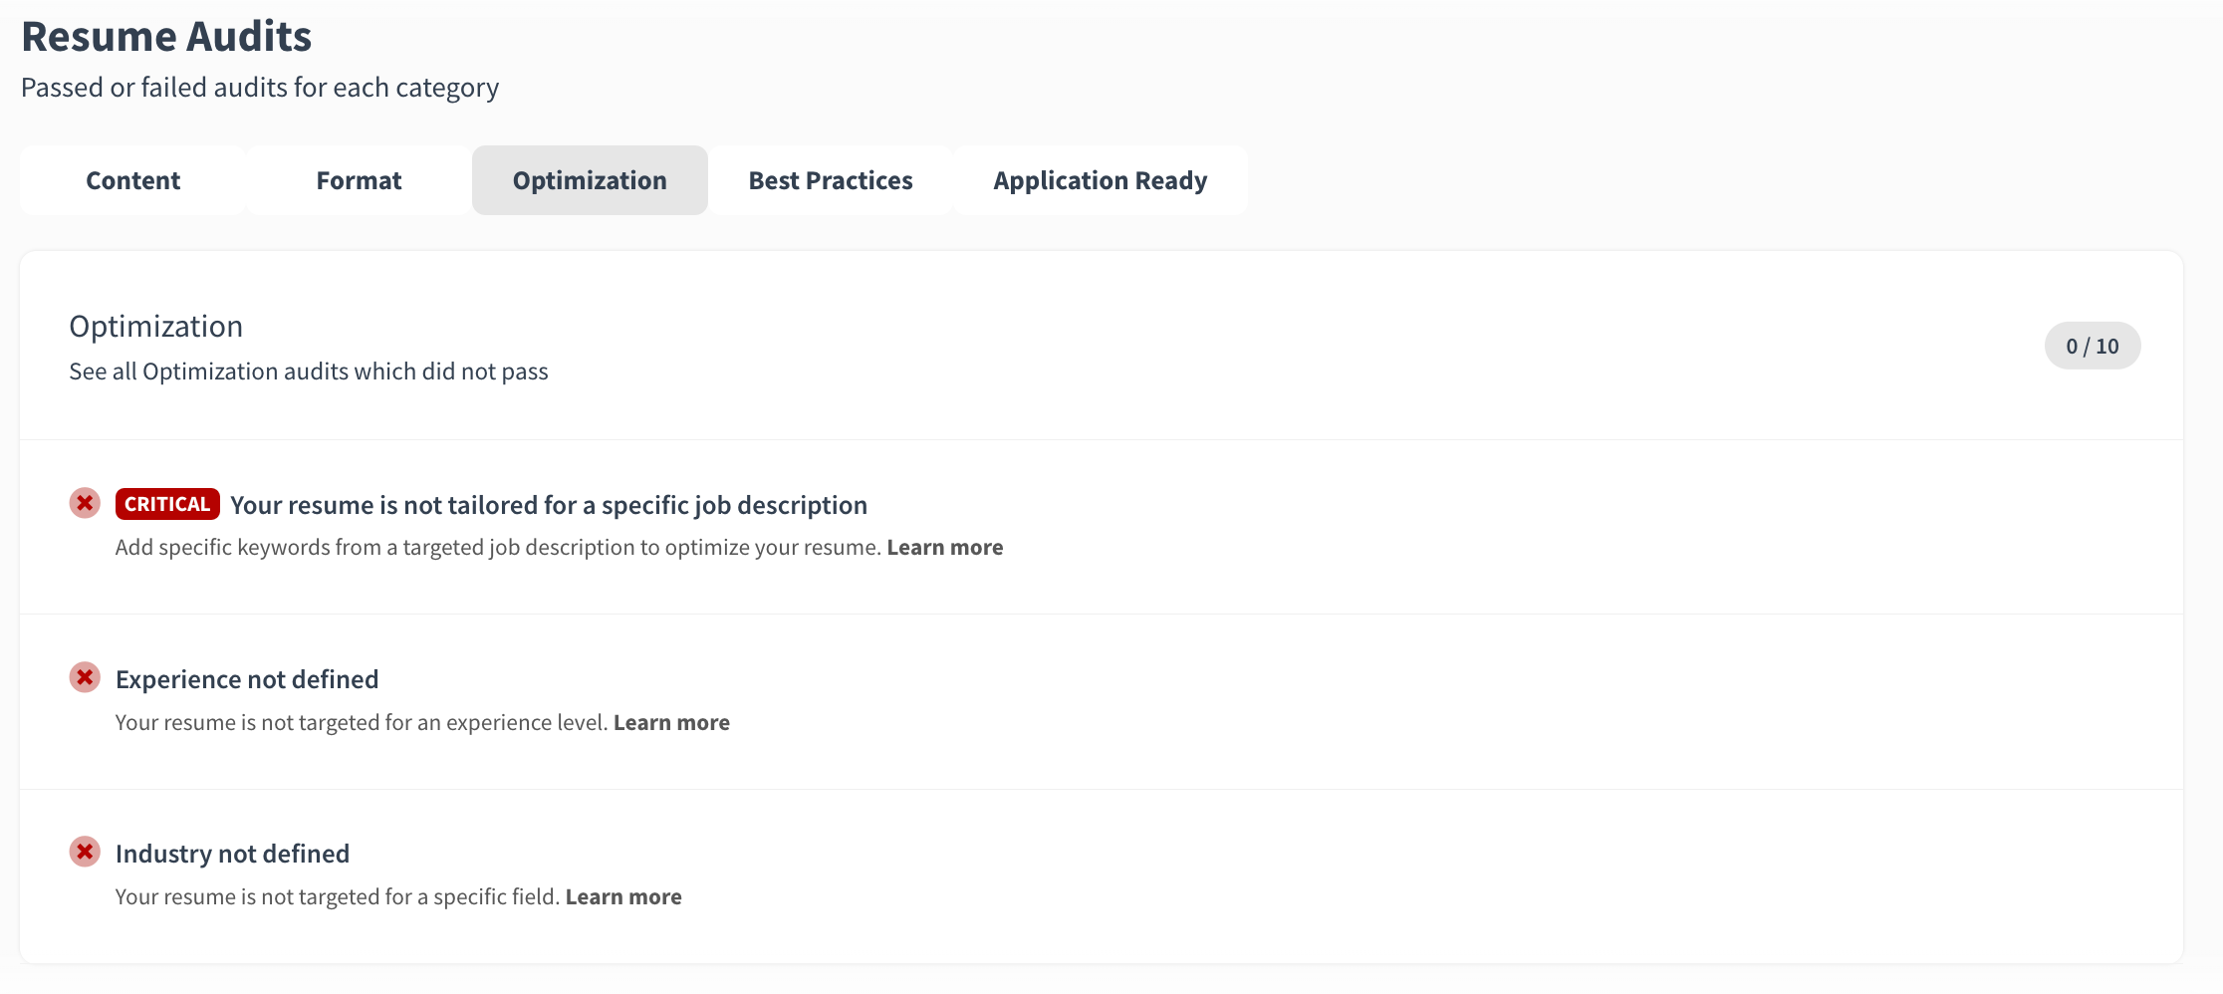Click the CRITICAL badge
Screen dimensions: 2223x994
coord(167,504)
